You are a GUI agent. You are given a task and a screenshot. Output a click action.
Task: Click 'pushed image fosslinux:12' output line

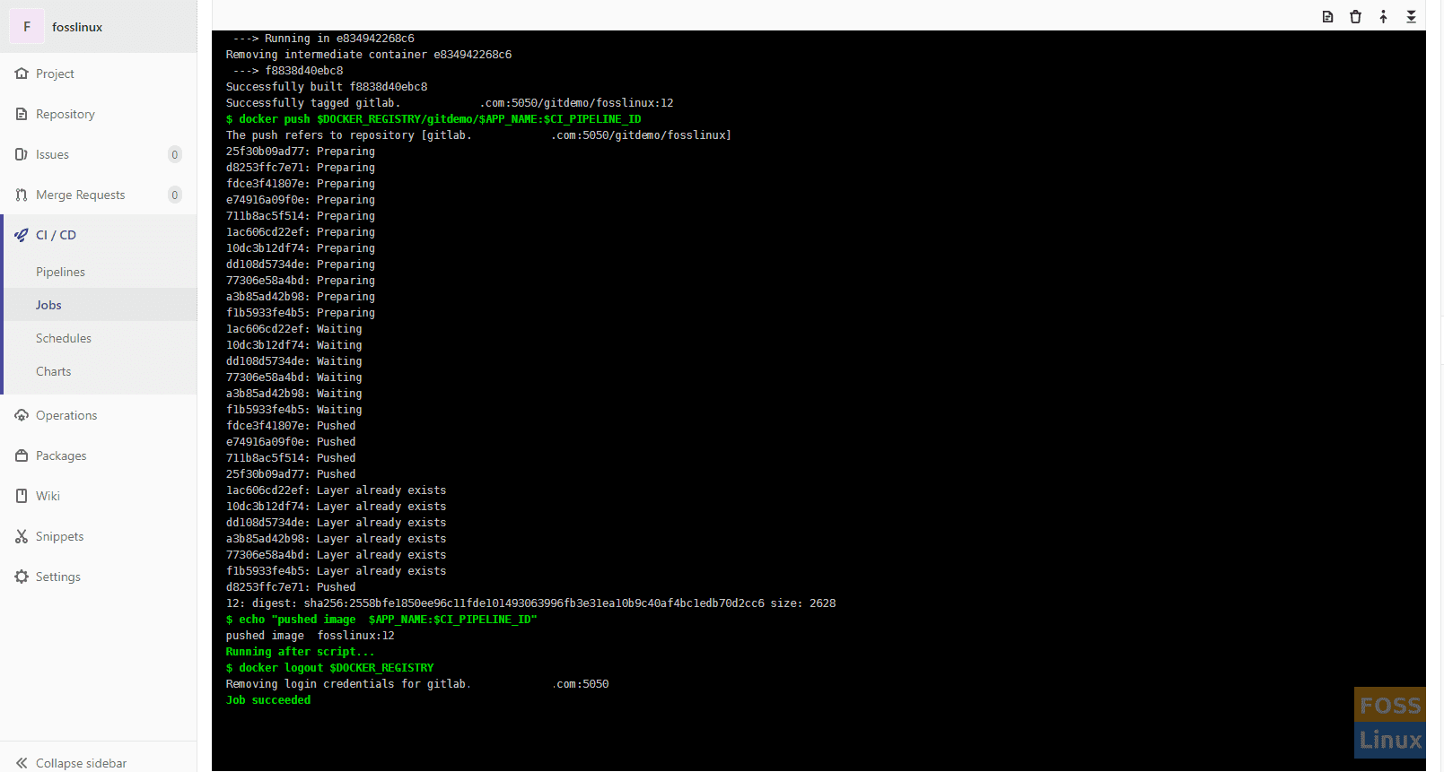(x=311, y=636)
